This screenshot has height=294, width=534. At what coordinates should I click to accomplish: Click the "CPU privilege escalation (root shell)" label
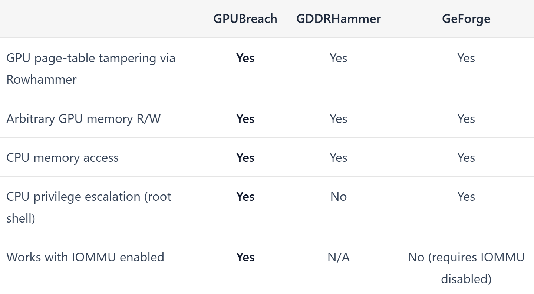[x=89, y=207]
